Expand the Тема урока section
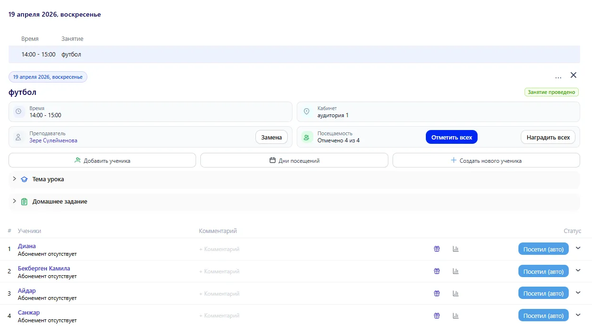Image resolution: width=592 pixels, height=326 pixels. pos(47,179)
